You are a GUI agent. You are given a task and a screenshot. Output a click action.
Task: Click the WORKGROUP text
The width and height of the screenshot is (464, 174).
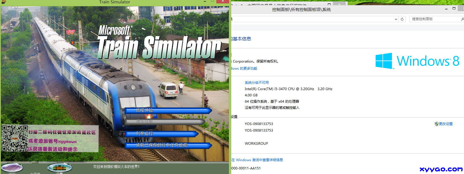point(256,144)
